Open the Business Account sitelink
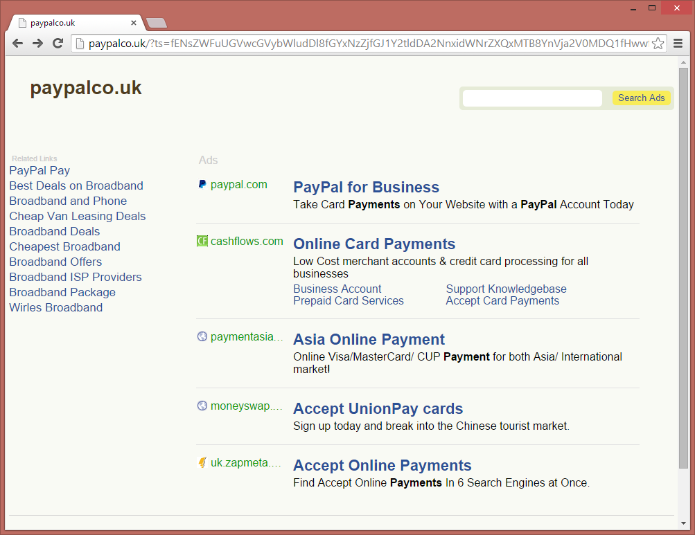The image size is (695, 535). (x=337, y=289)
